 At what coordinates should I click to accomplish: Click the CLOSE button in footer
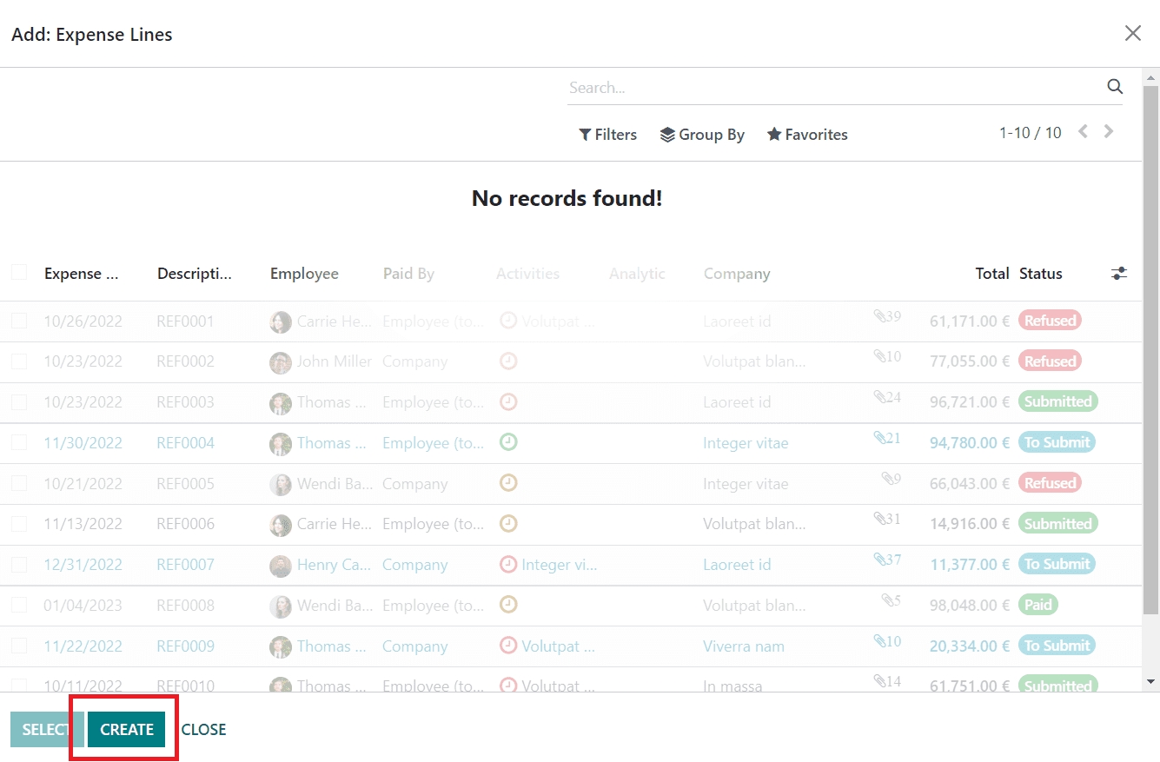pyautogui.click(x=204, y=730)
